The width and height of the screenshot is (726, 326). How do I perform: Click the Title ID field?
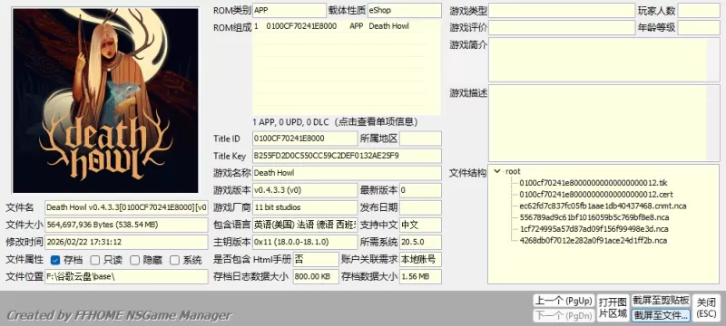(x=305, y=139)
